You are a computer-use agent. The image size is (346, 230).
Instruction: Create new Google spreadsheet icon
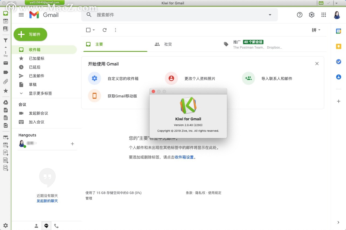click(x=6, y=160)
